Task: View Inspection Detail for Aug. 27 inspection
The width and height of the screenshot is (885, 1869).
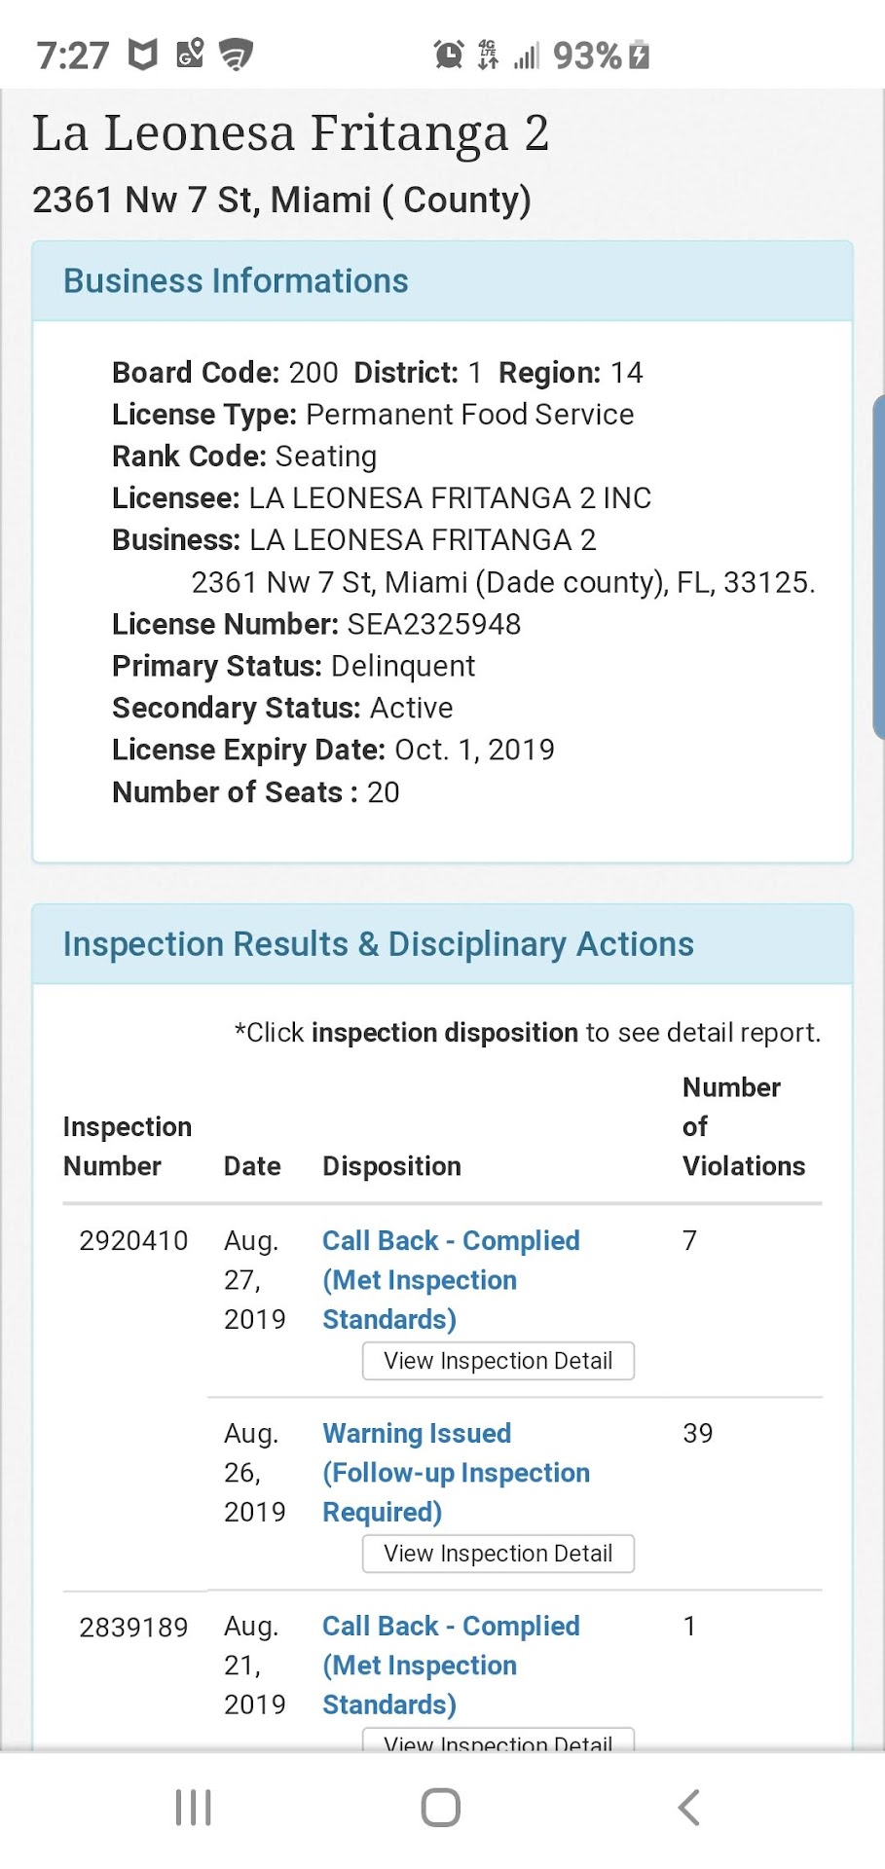Action: click(x=498, y=1361)
